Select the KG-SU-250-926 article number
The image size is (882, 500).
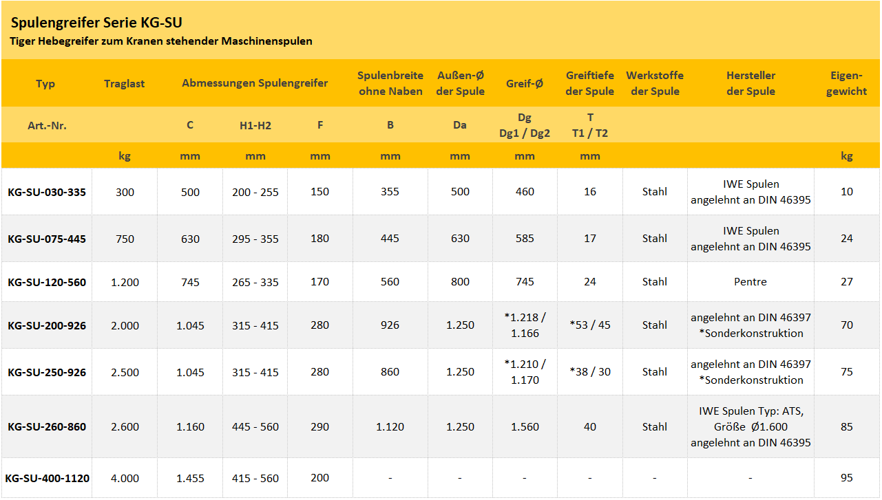[47, 372]
